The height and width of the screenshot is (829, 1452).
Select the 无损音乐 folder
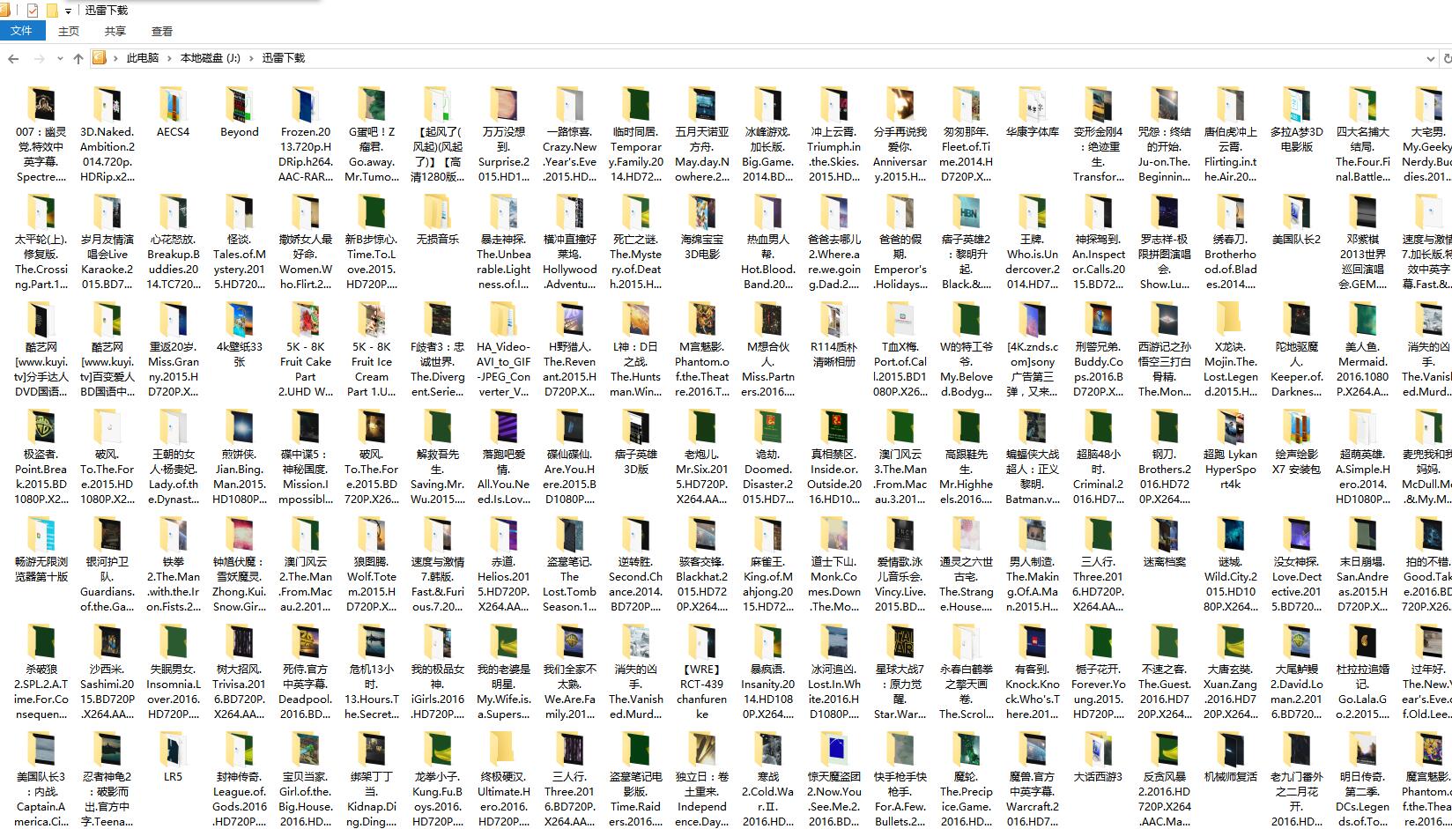tap(437, 220)
